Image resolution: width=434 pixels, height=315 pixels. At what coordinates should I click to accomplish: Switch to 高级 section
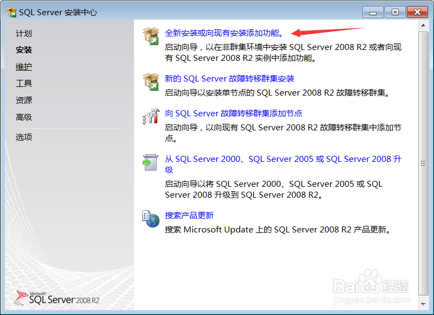(x=24, y=117)
